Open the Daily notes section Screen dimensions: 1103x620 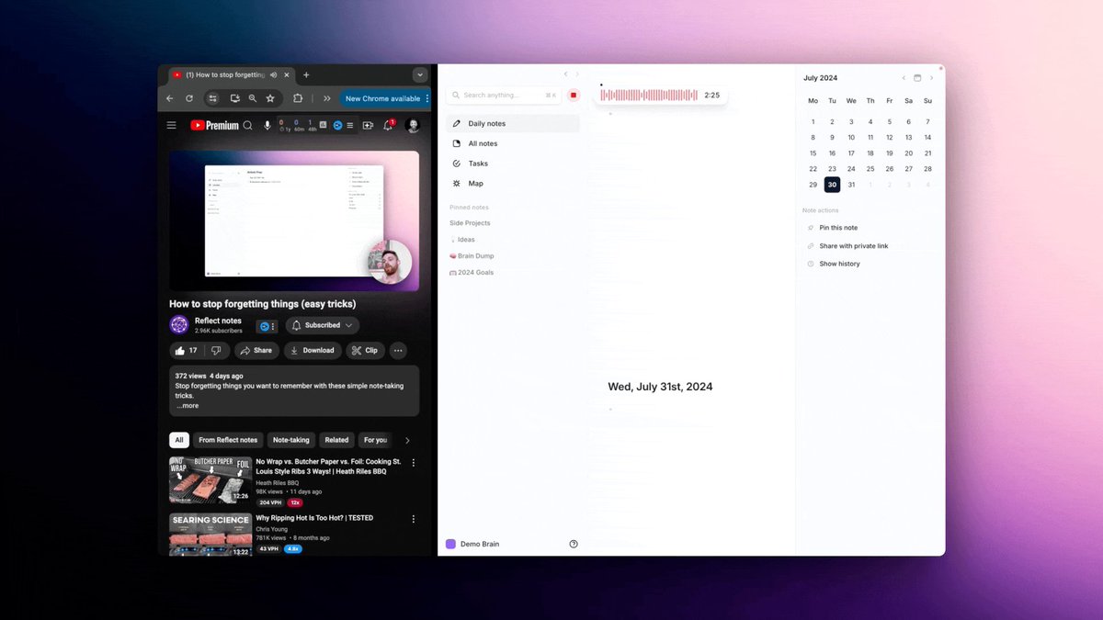513,123
